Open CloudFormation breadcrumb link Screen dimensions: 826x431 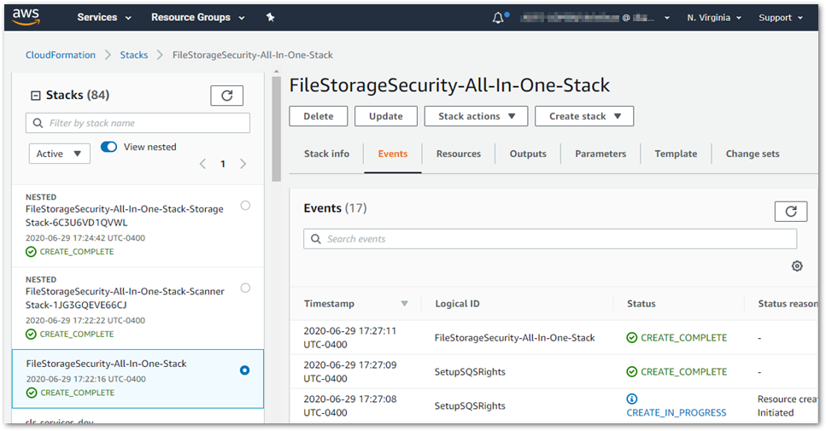[61, 55]
